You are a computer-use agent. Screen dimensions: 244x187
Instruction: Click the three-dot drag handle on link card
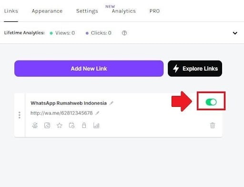20,115
